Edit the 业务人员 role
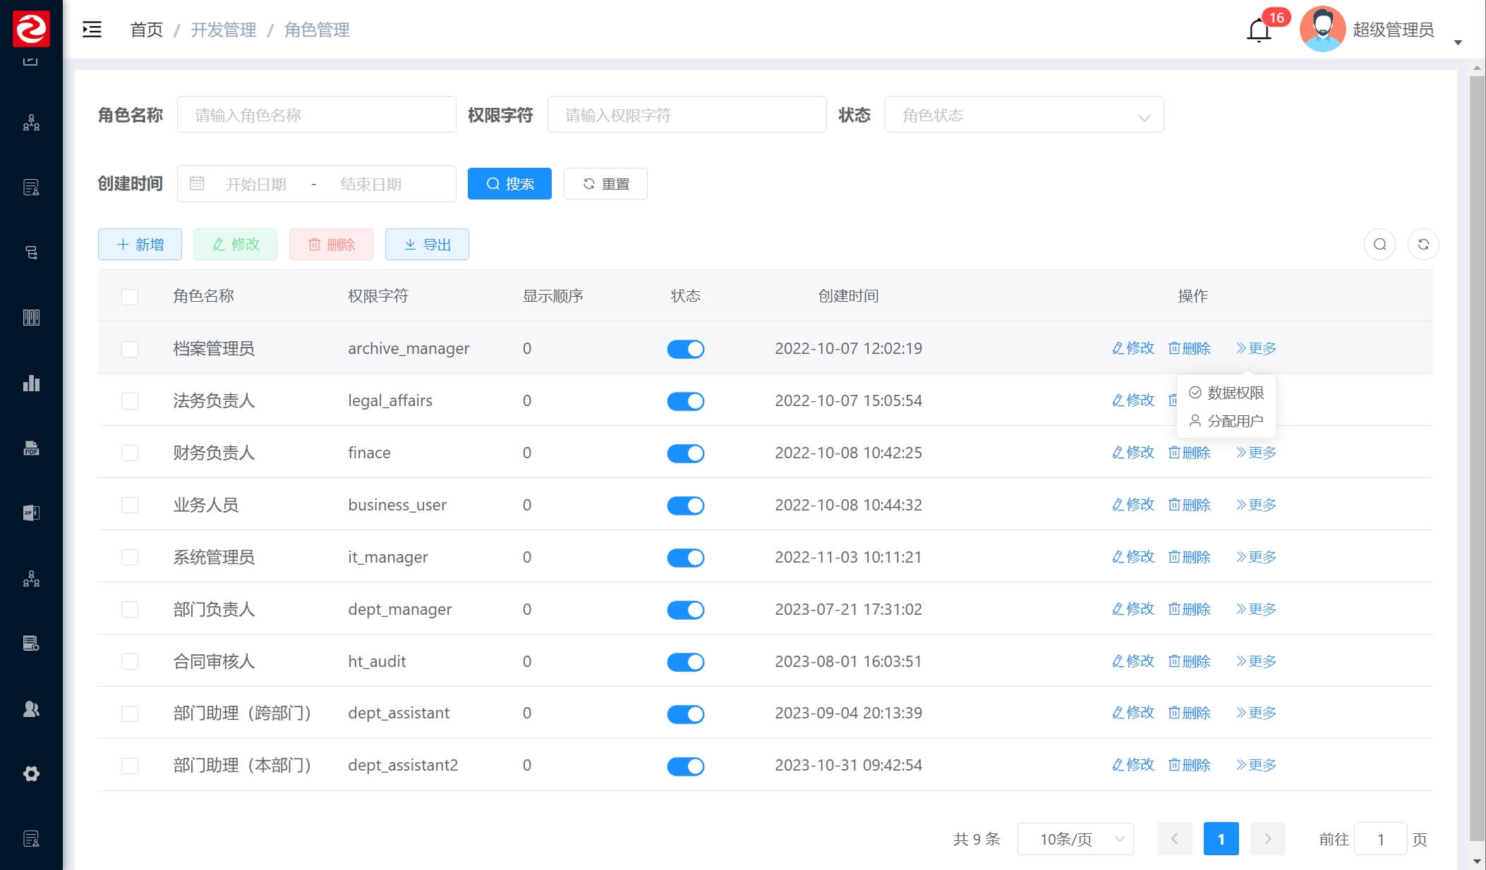The width and height of the screenshot is (1486, 870). [1133, 505]
